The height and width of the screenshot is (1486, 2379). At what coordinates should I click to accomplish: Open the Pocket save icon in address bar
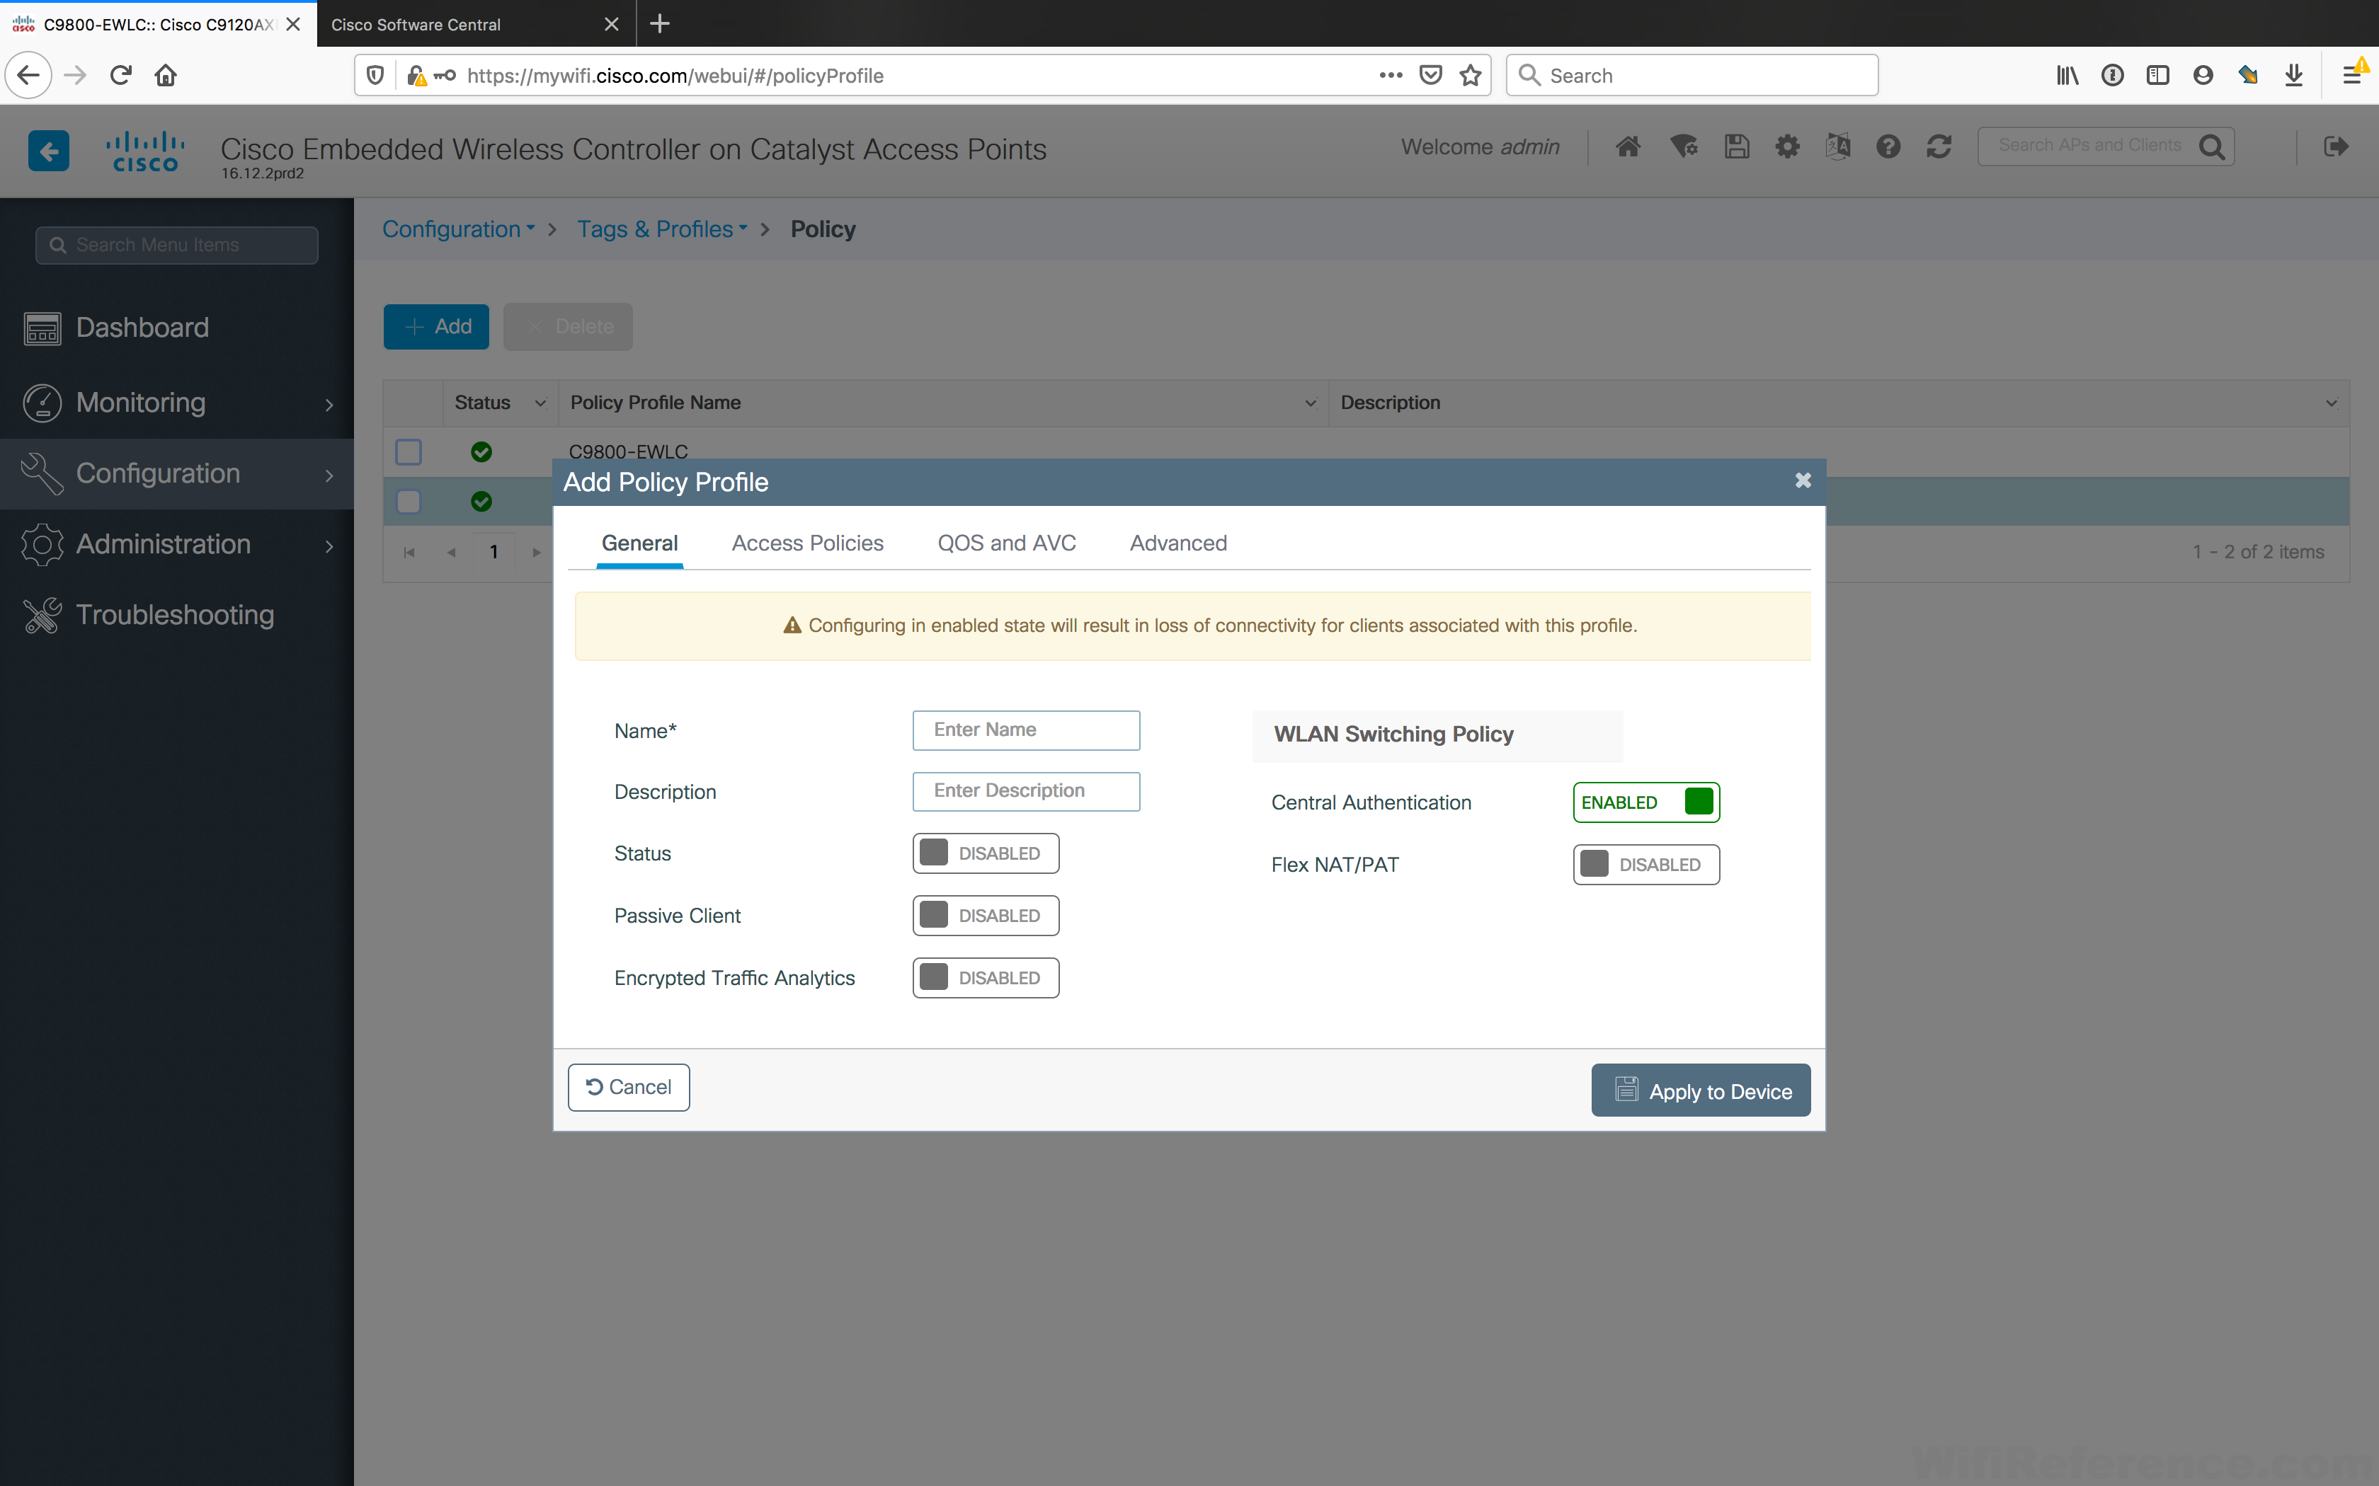(1432, 76)
